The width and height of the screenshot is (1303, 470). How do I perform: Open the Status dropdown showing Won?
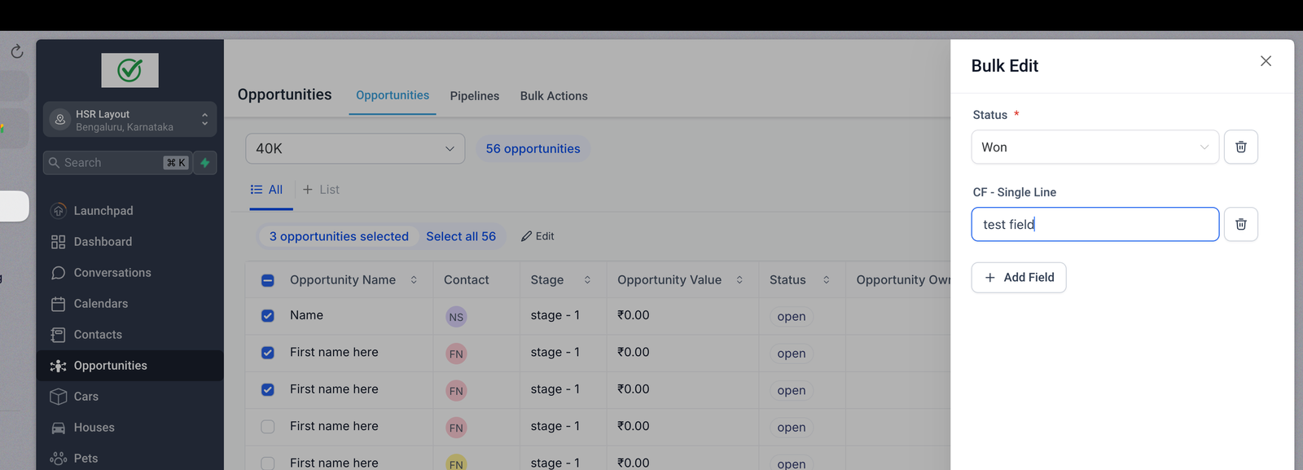coord(1095,147)
